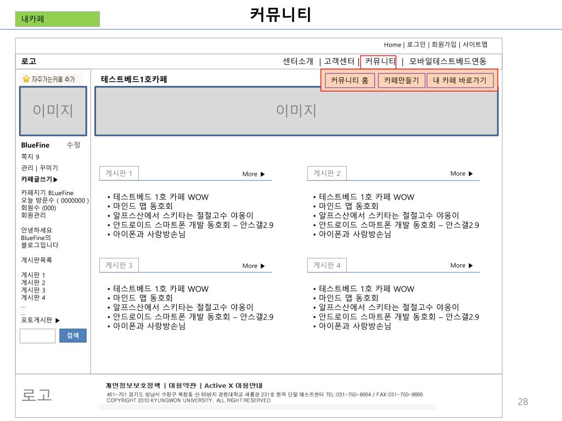Open the 센터소개 menu
Screen dimensions: 562x421
[298, 61]
